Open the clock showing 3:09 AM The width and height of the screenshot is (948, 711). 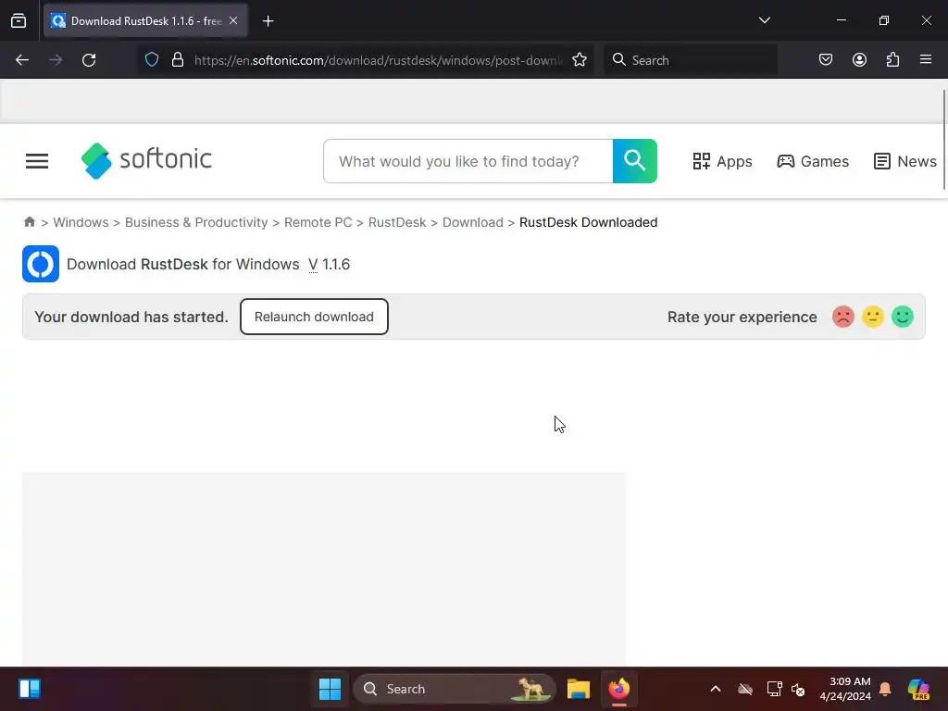point(845,689)
